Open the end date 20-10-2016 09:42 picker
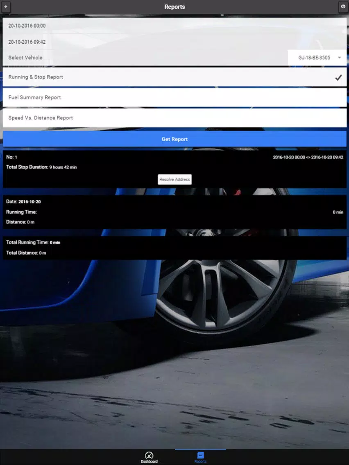This screenshot has height=465, width=349. coord(174,42)
